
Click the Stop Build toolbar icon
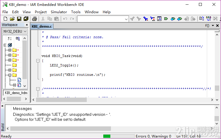tap(215, 19)
